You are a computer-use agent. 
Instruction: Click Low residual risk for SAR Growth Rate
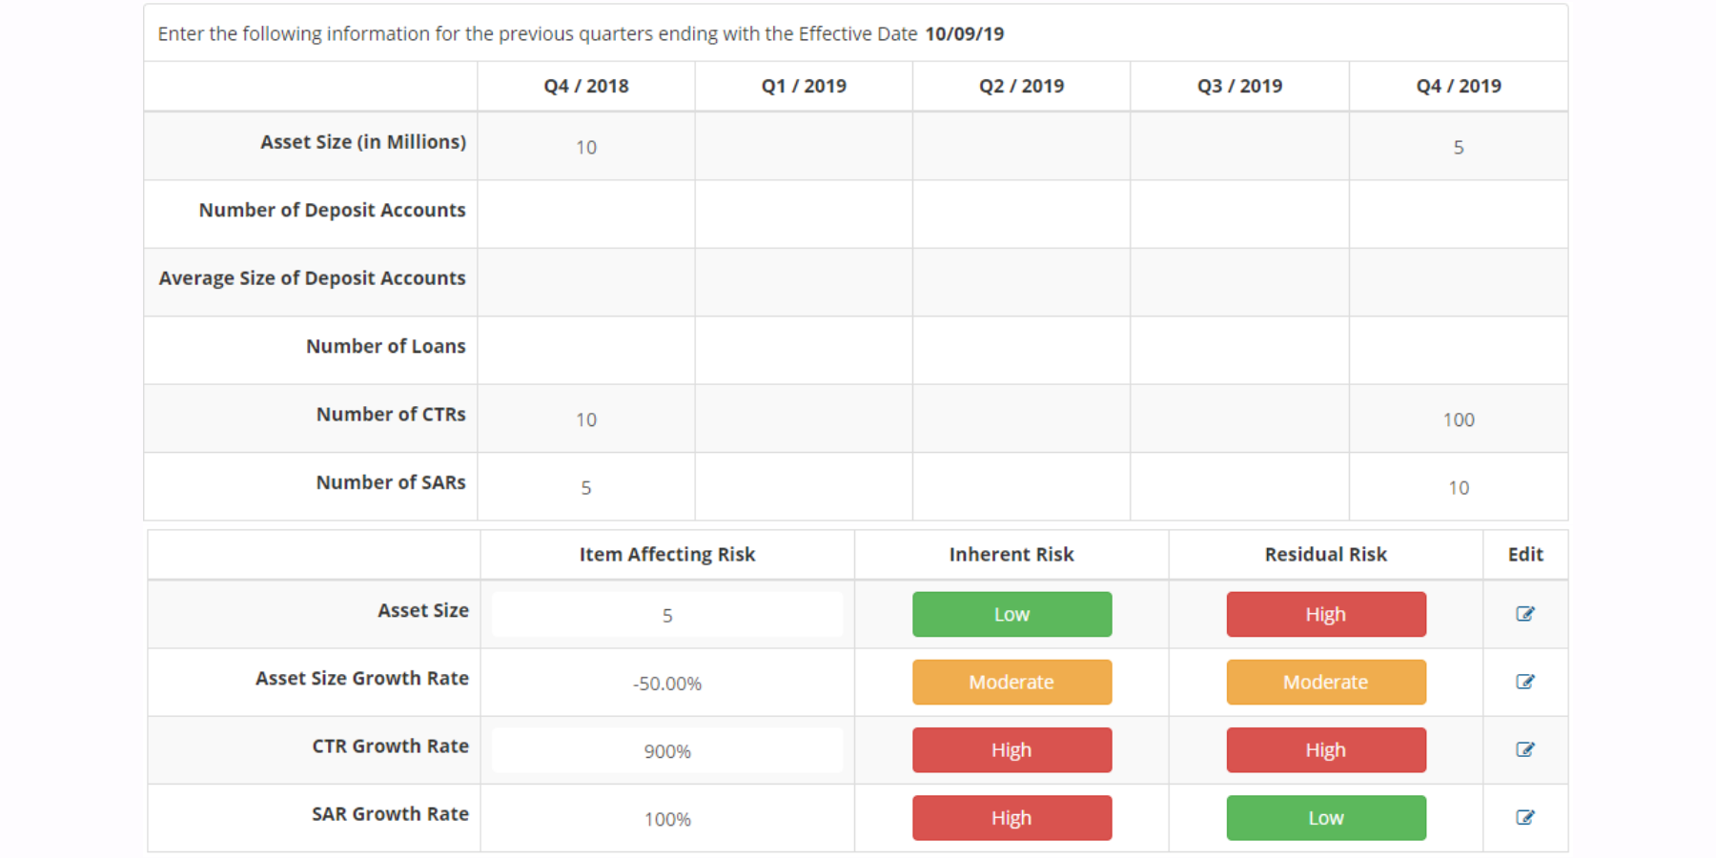click(x=1326, y=817)
